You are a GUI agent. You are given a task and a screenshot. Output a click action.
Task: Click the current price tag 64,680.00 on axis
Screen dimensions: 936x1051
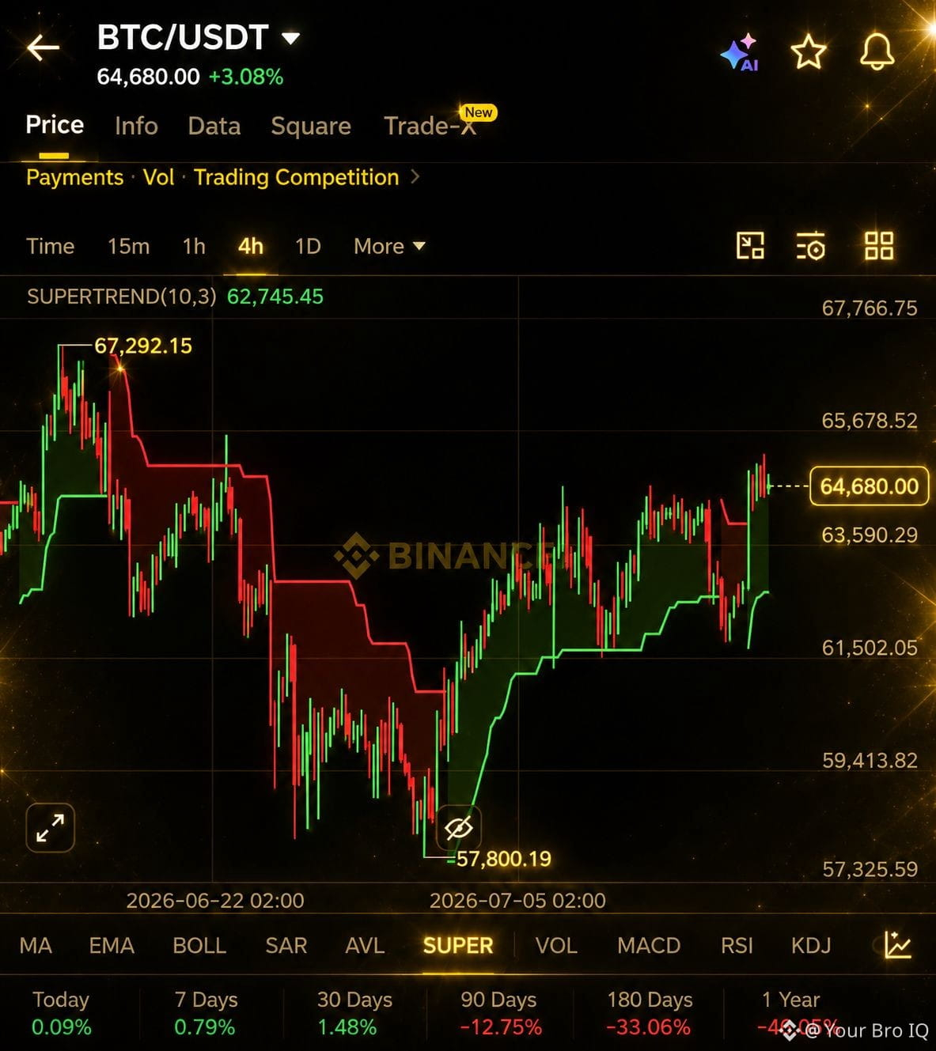(869, 486)
